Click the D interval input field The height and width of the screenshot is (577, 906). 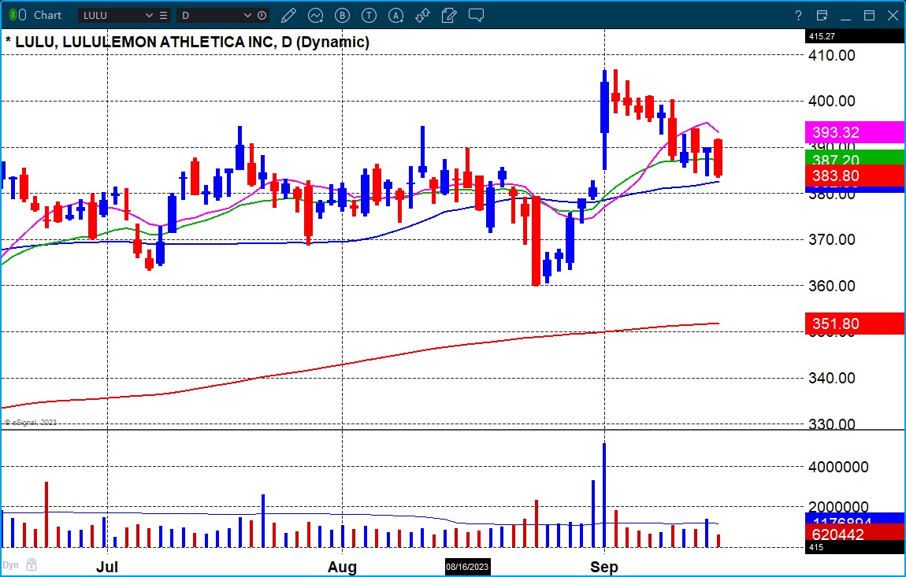point(210,16)
